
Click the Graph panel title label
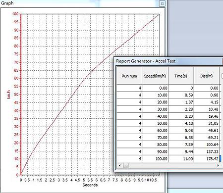pos(7,3)
